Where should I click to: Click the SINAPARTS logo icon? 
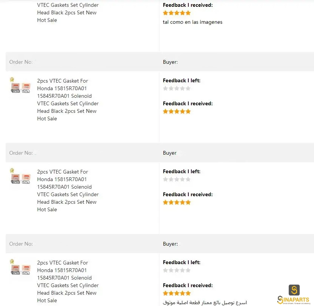pos(294,290)
